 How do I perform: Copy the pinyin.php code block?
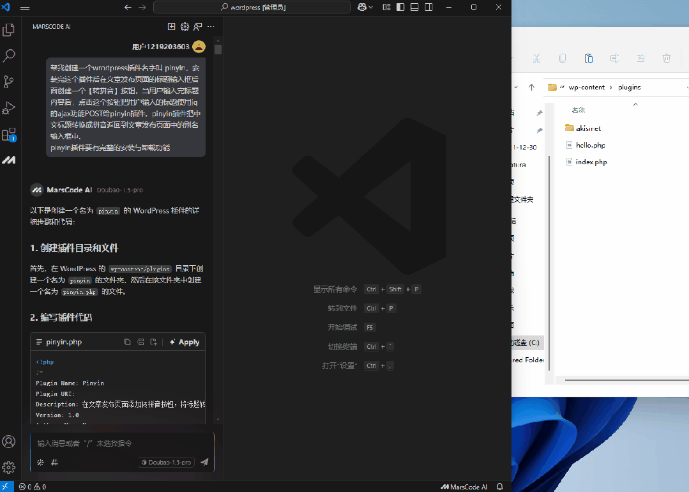click(128, 342)
